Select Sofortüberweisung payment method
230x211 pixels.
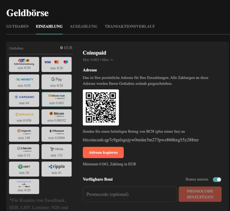[x=24, y=64]
